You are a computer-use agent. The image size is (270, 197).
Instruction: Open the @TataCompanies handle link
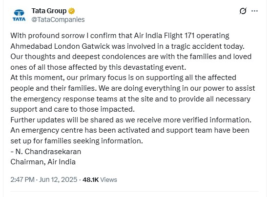(58, 20)
